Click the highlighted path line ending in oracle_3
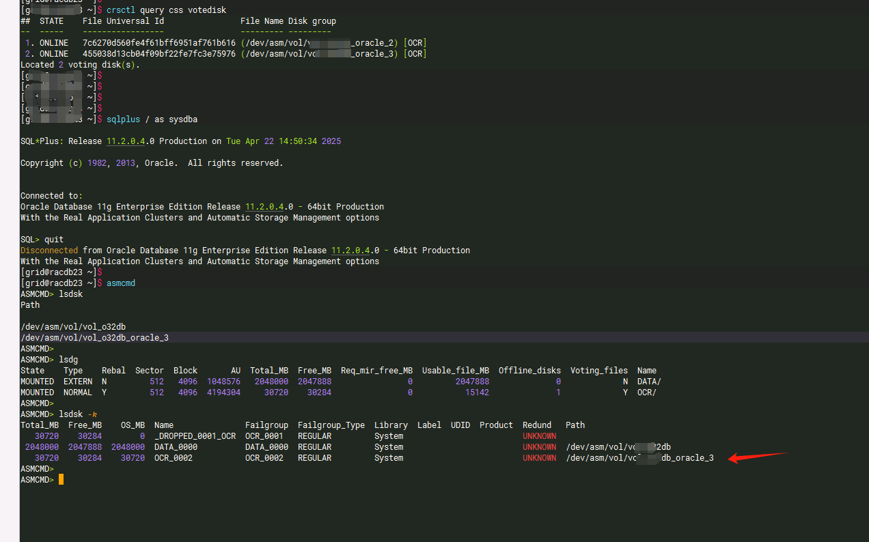Screen dimensions: 869x542 point(94,338)
